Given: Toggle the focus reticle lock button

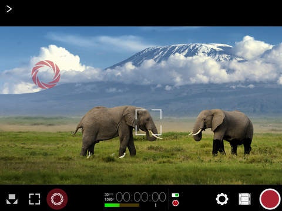Looking at the screenshot, I should point(35,199).
